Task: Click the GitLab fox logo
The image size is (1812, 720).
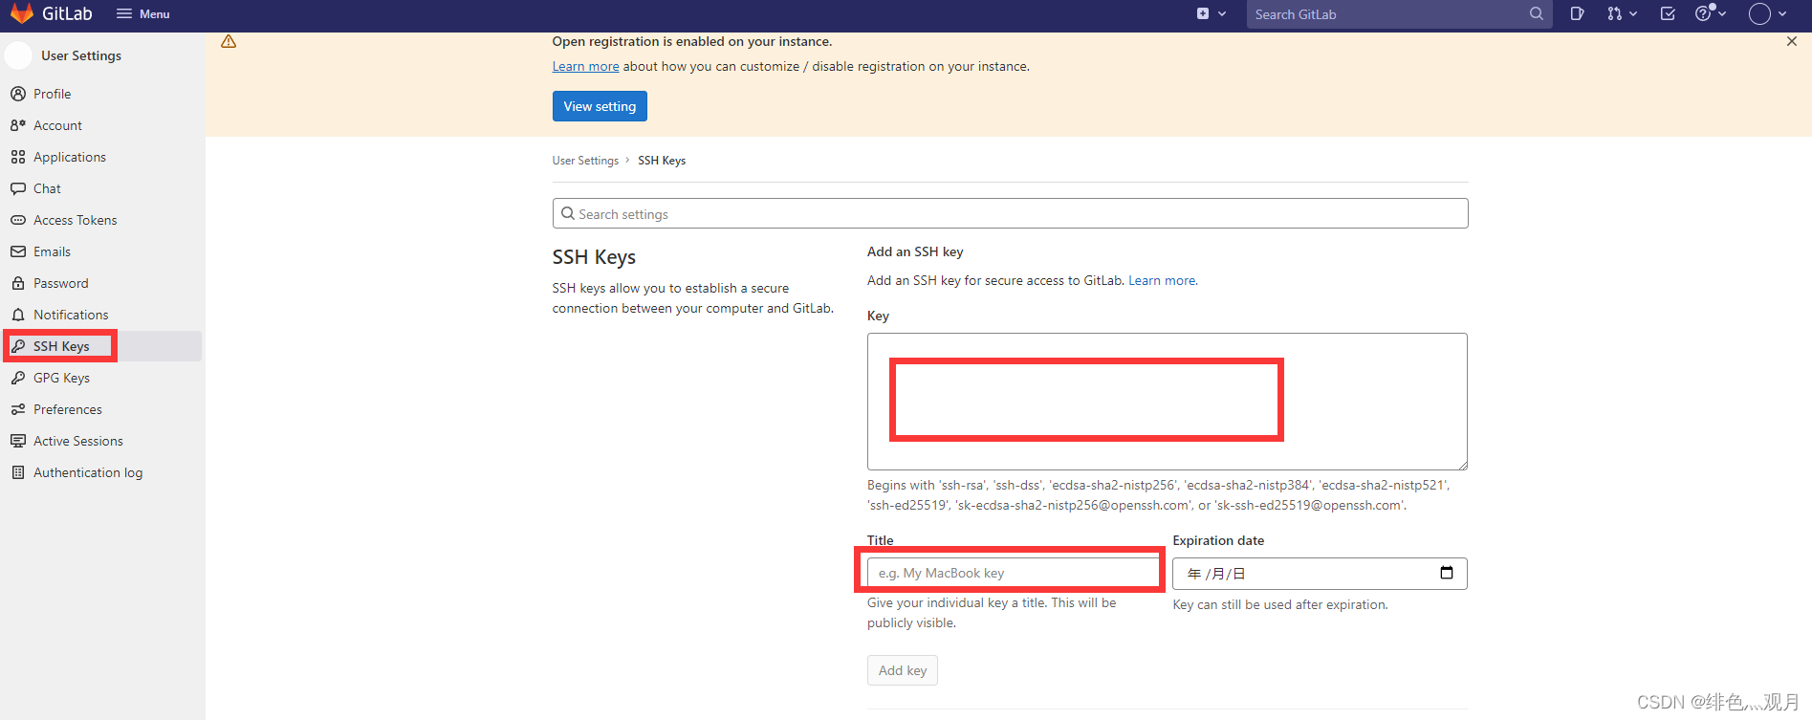Action: [x=21, y=13]
